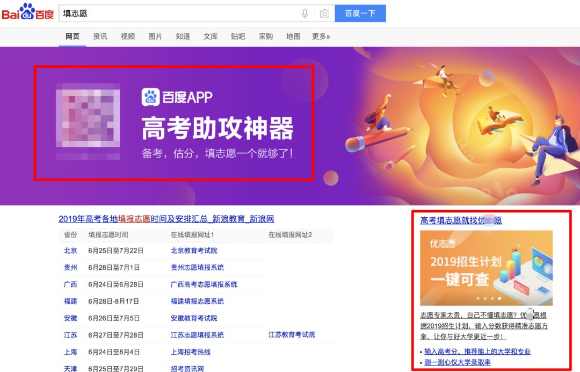
Task: Click 6月26日至7月5日 date cell
Action: coord(113,318)
